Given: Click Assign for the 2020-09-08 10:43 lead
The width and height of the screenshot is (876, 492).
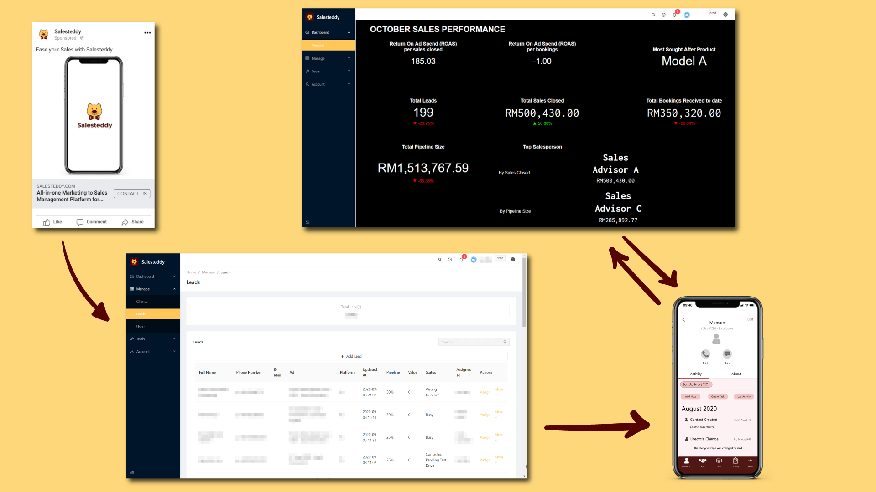Looking at the screenshot, I should 485,415.
